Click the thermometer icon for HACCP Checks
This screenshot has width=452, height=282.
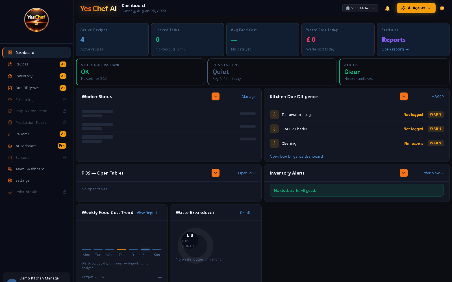click(274, 129)
